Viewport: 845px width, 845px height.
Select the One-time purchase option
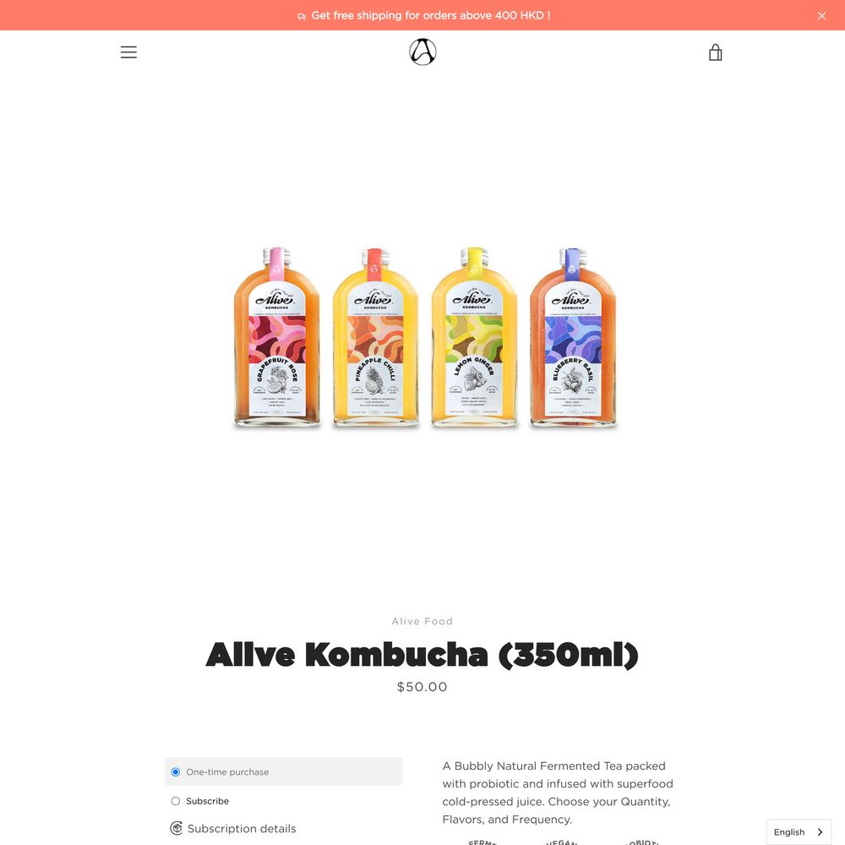(176, 771)
